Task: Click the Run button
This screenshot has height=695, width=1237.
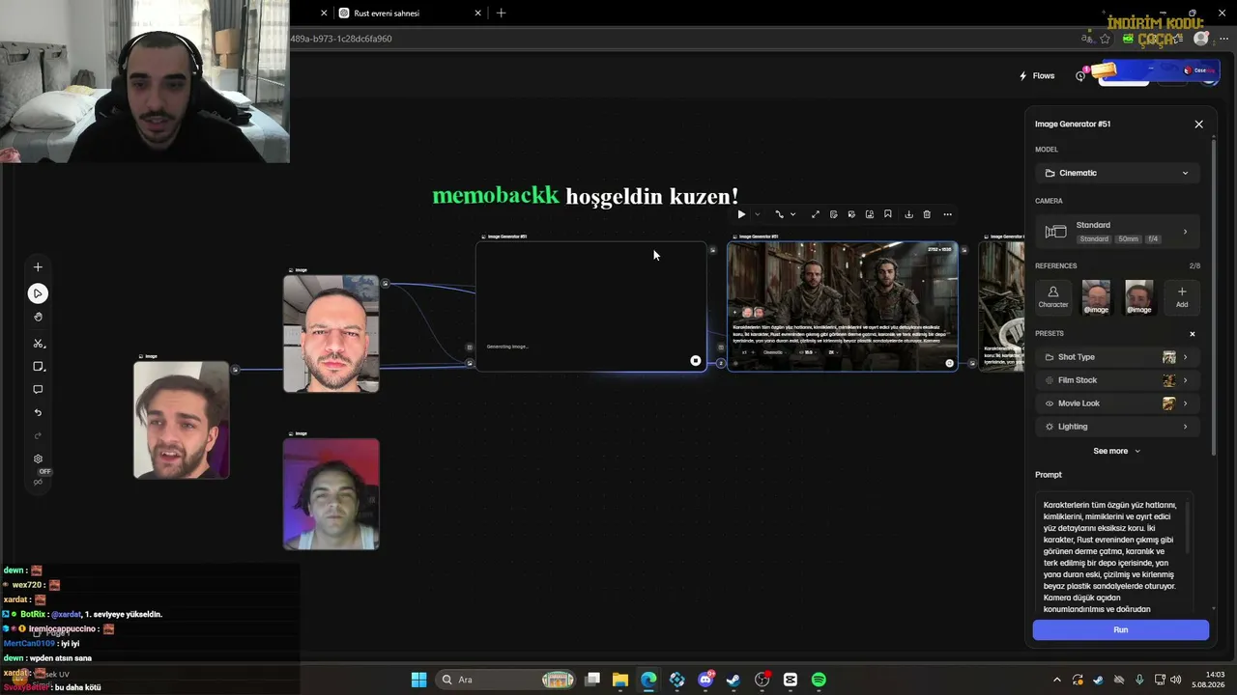Action: coord(1121,630)
